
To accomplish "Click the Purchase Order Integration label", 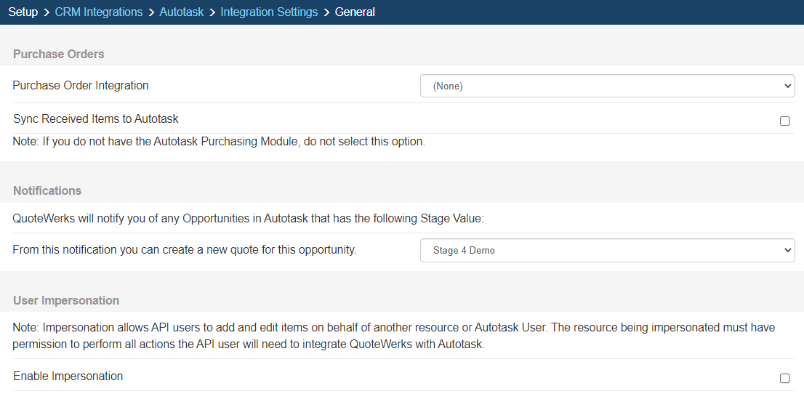I will [81, 86].
